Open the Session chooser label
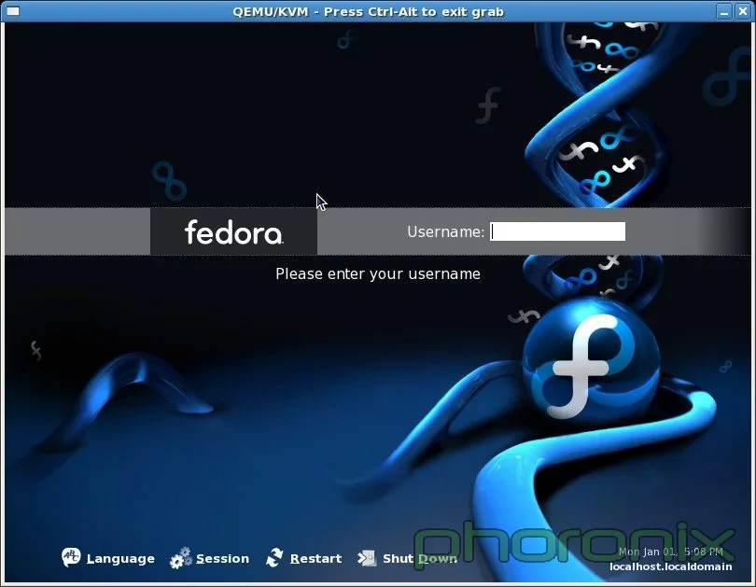The height and width of the screenshot is (587, 756). click(222, 559)
